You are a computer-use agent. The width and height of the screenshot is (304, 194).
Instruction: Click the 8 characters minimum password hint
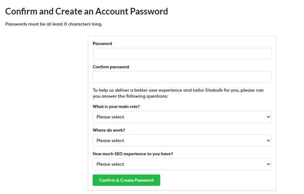[x=54, y=24]
